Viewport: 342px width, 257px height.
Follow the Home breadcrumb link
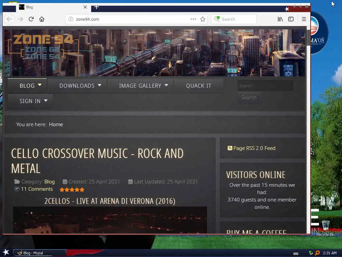(x=56, y=124)
